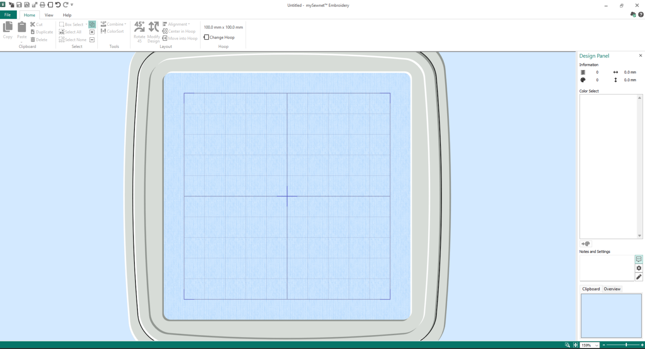The image size is (645, 349).
Task: Click the Rotate 45 tool
Action: pos(139,31)
